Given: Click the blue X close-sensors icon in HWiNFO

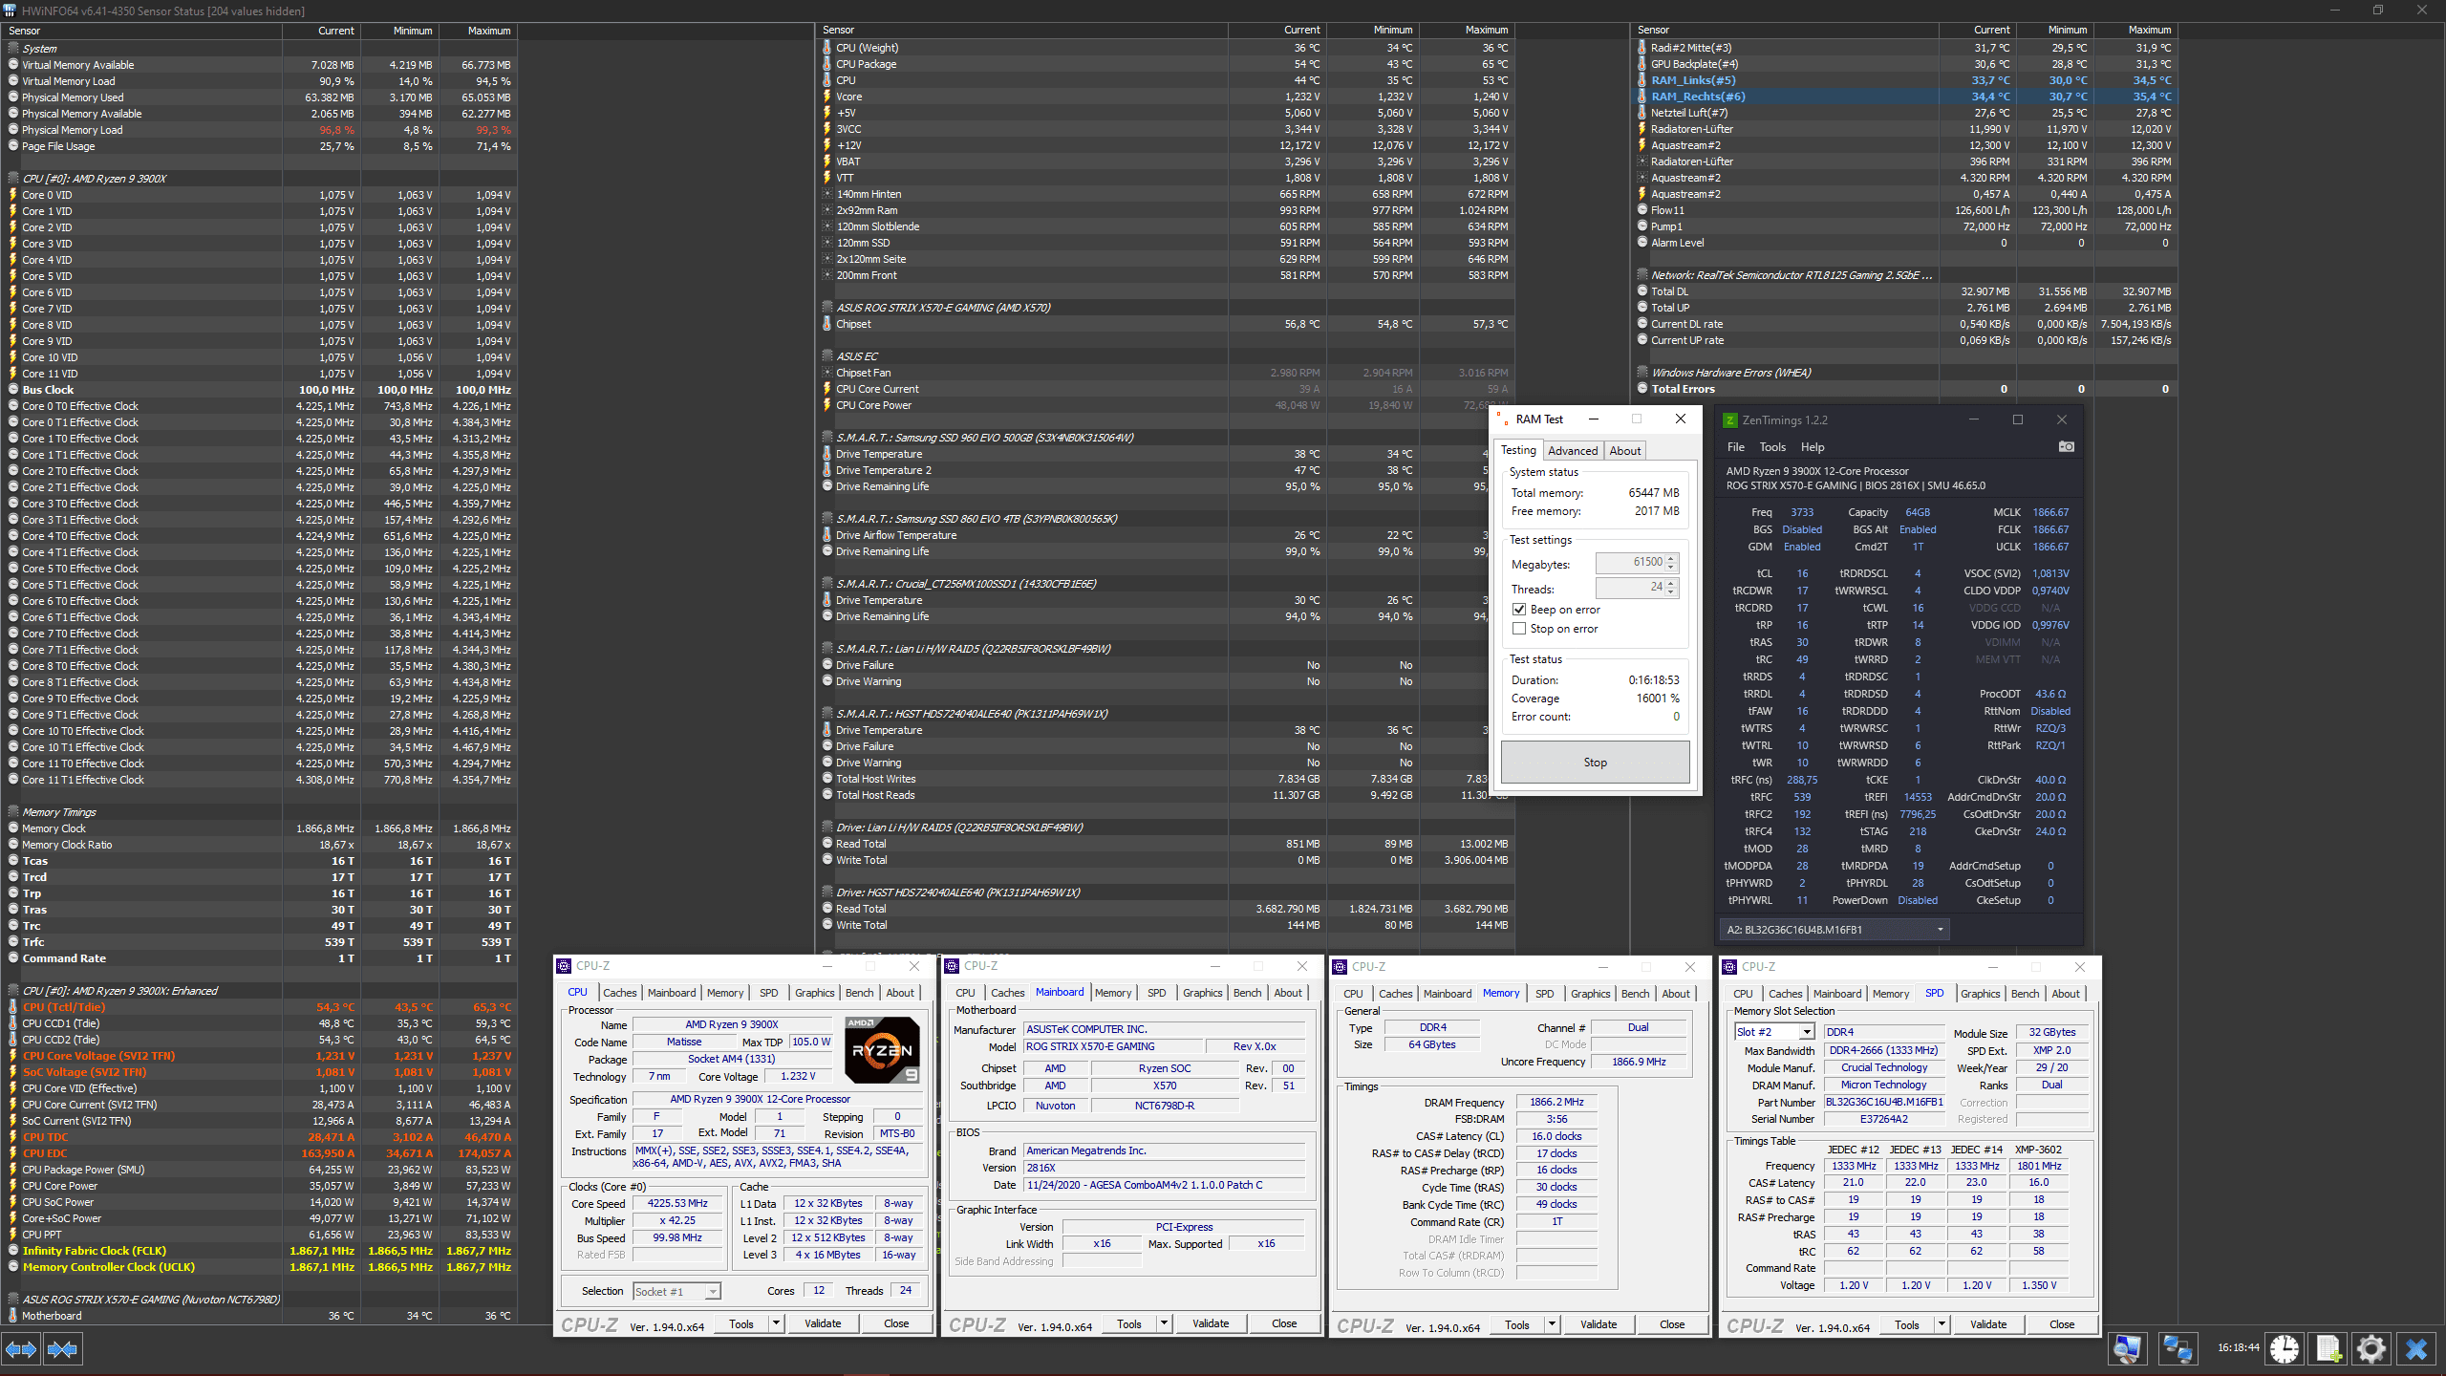Looking at the screenshot, I should pyautogui.click(x=2416, y=1348).
